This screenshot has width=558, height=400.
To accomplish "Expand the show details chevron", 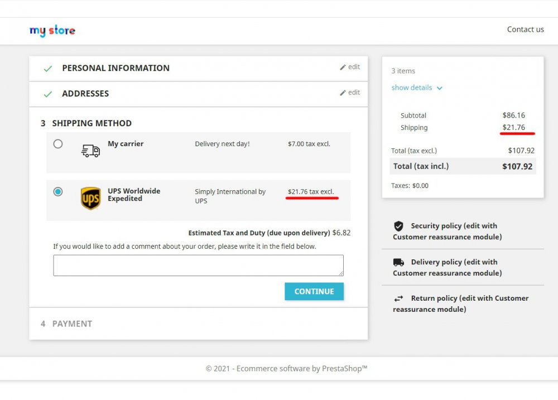I will click(x=440, y=88).
